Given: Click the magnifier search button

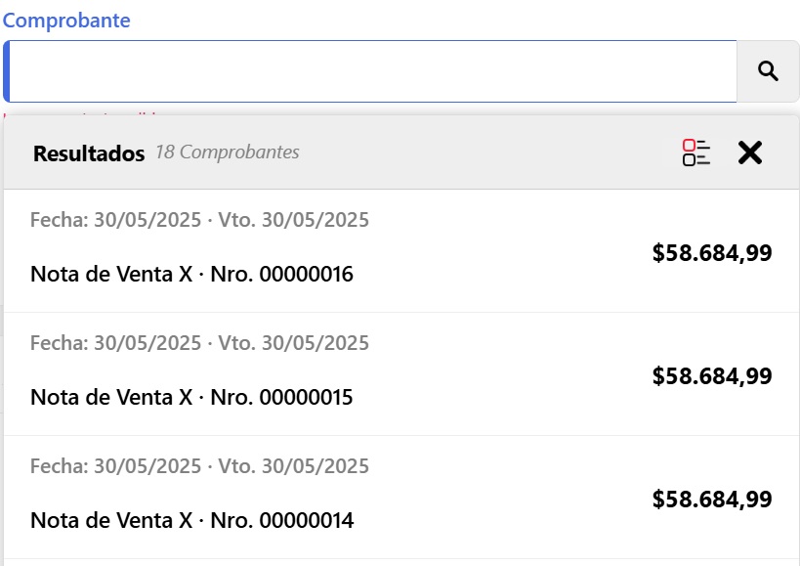Looking at the screenshot, I should [768, 71].
